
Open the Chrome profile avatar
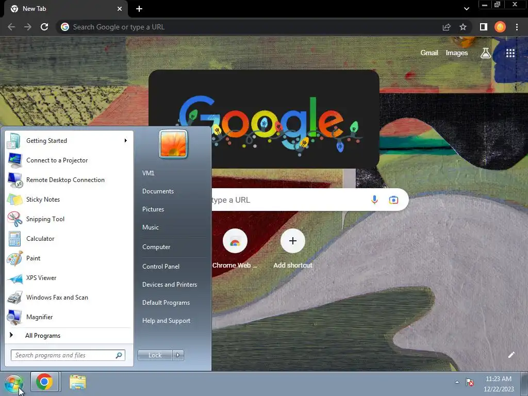point(500,27)
